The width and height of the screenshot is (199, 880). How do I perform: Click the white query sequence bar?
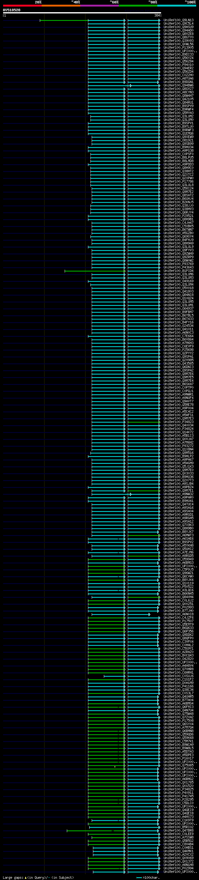pos(82,13)
